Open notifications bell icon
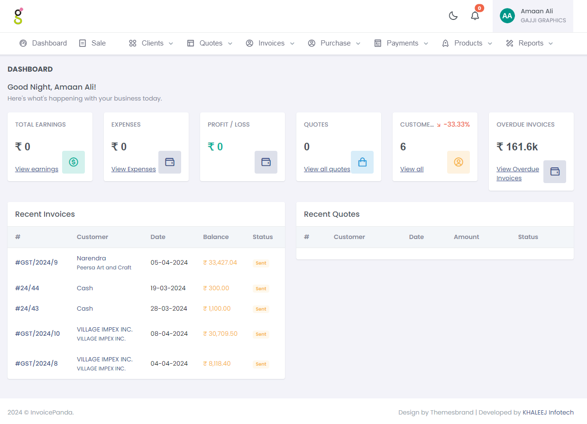The image size is (587, 424). pos(475,16)
